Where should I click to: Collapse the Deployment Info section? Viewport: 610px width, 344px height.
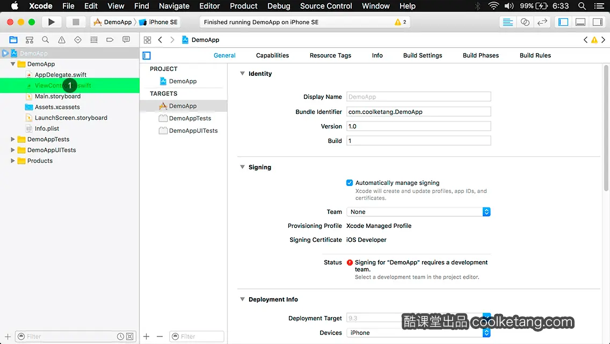(242, 299)
